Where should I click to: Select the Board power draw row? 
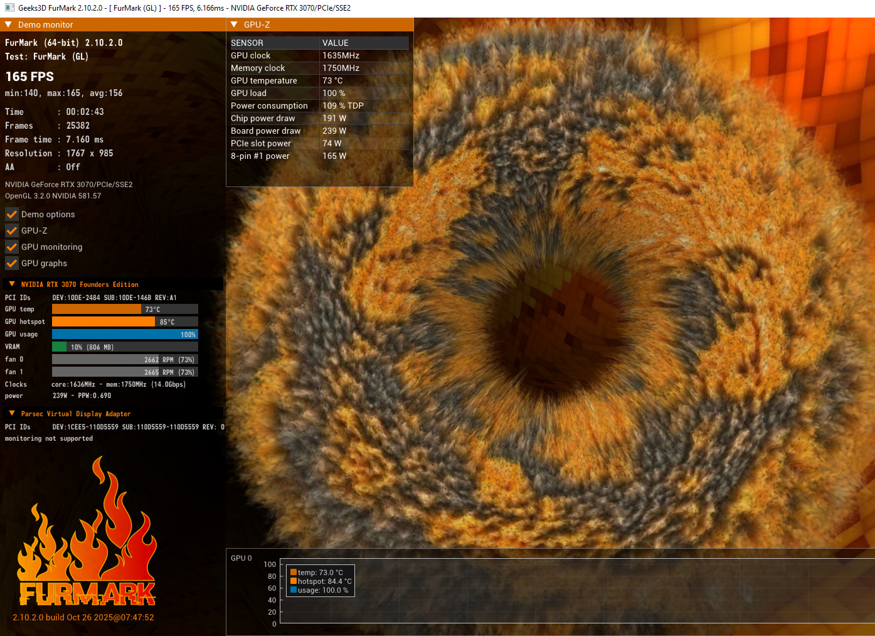coord(319,131)
